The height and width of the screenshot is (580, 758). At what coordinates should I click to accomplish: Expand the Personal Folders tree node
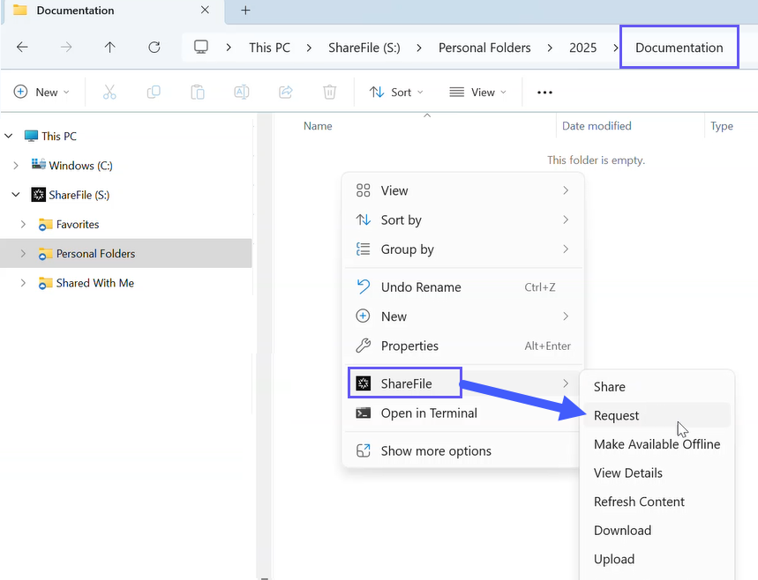click(x=23, y=254)
